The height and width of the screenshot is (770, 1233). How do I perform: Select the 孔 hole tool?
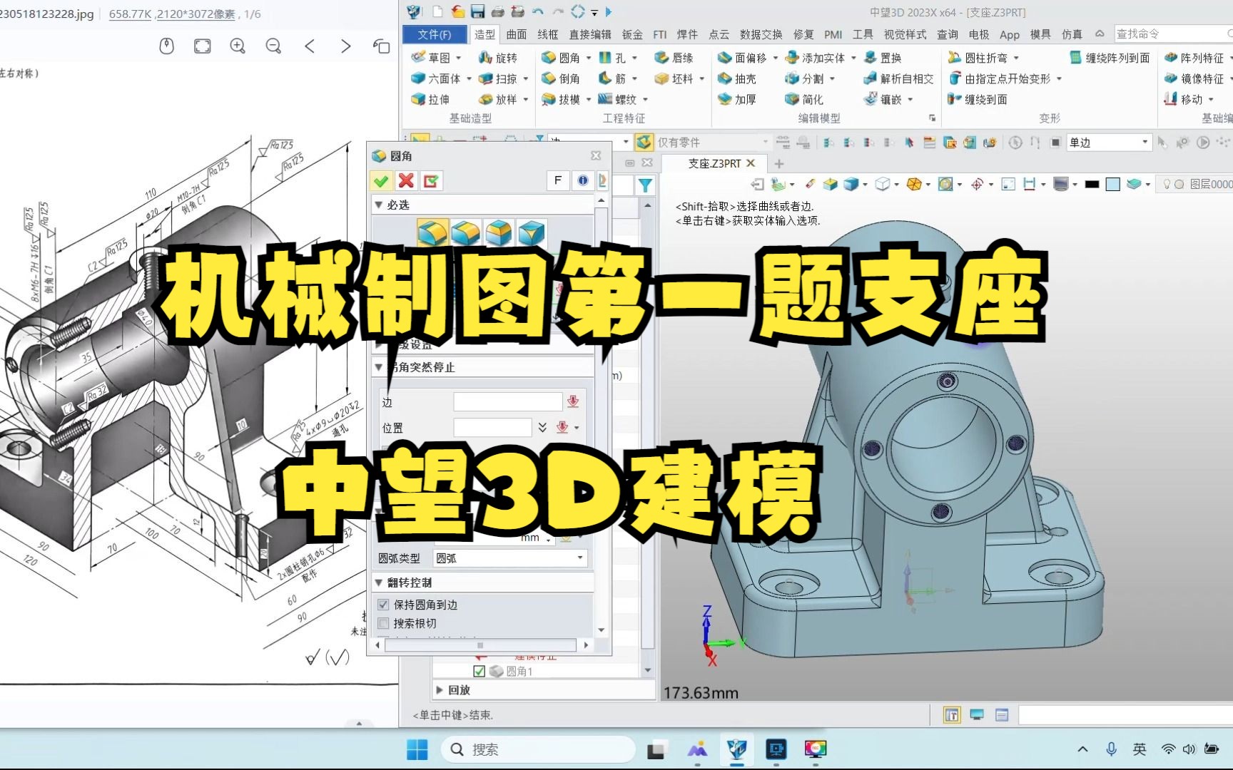[x=612, y=58]
